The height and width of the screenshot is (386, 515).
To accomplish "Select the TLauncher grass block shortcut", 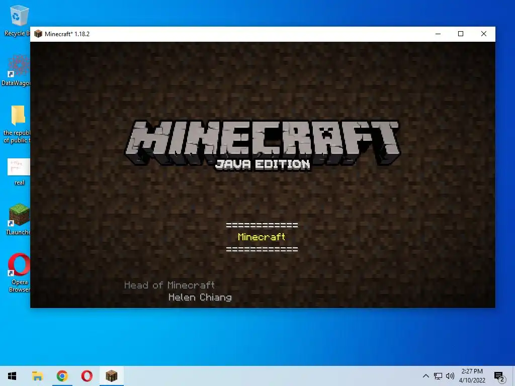I will 19,219.
